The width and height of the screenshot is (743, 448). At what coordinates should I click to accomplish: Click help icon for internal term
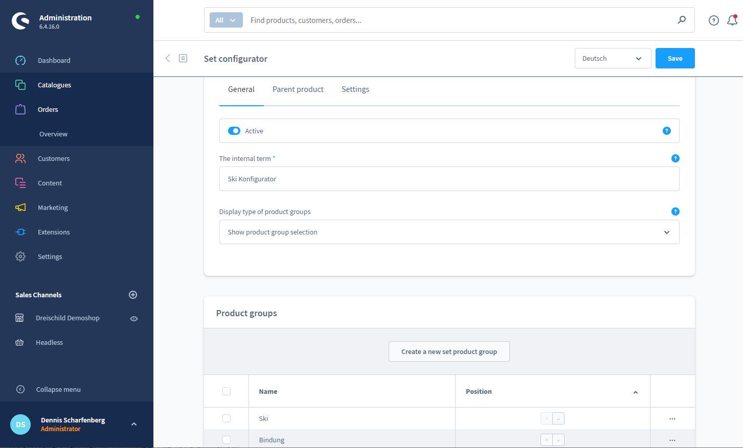point(676,158)
